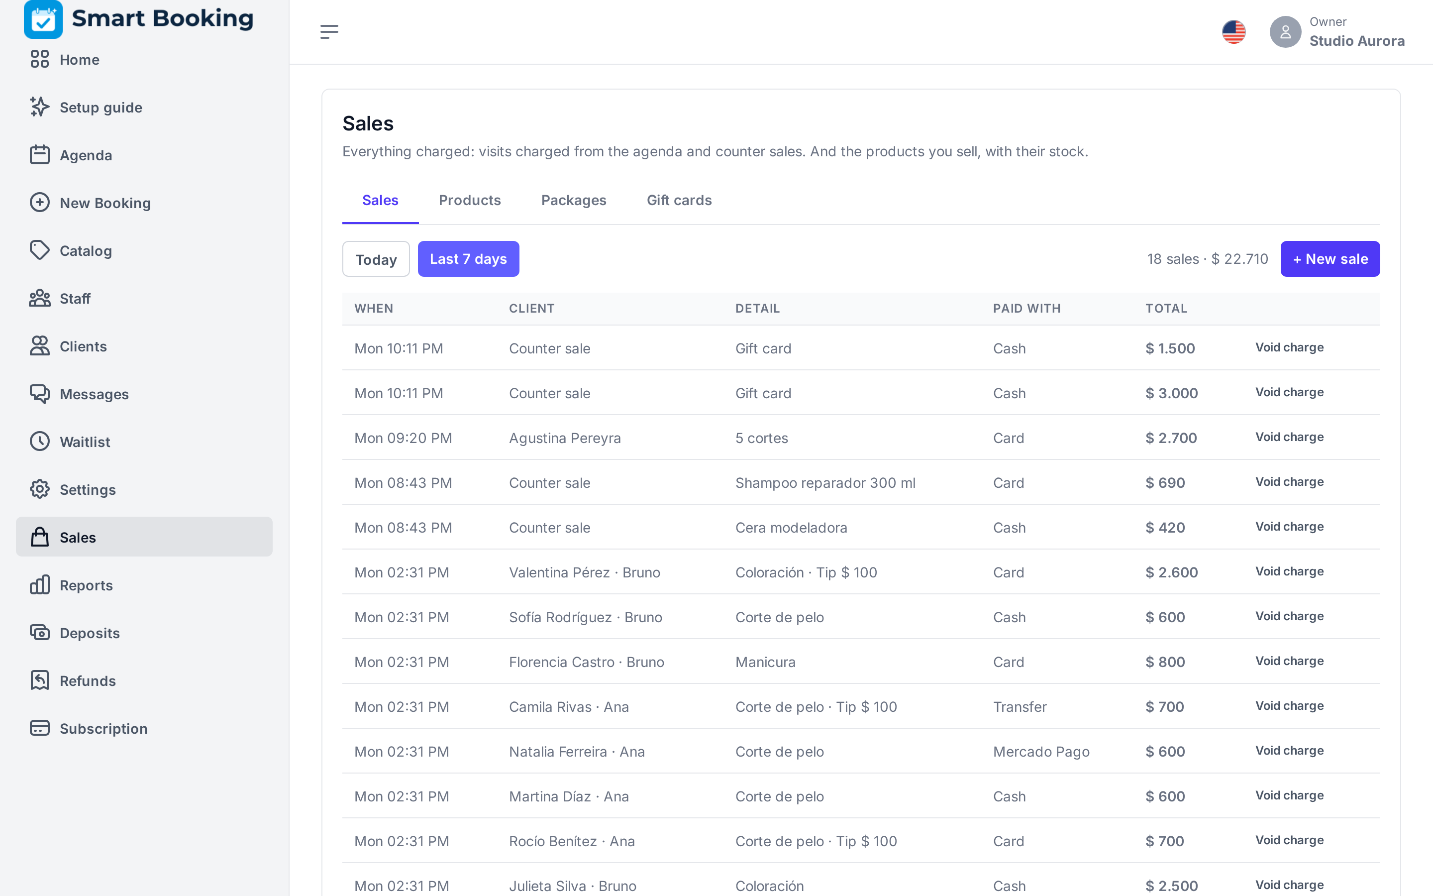This screenshot has width=1433, height=896.
Task: Change language via US flag icon
Action: (x=1234, y=32)
